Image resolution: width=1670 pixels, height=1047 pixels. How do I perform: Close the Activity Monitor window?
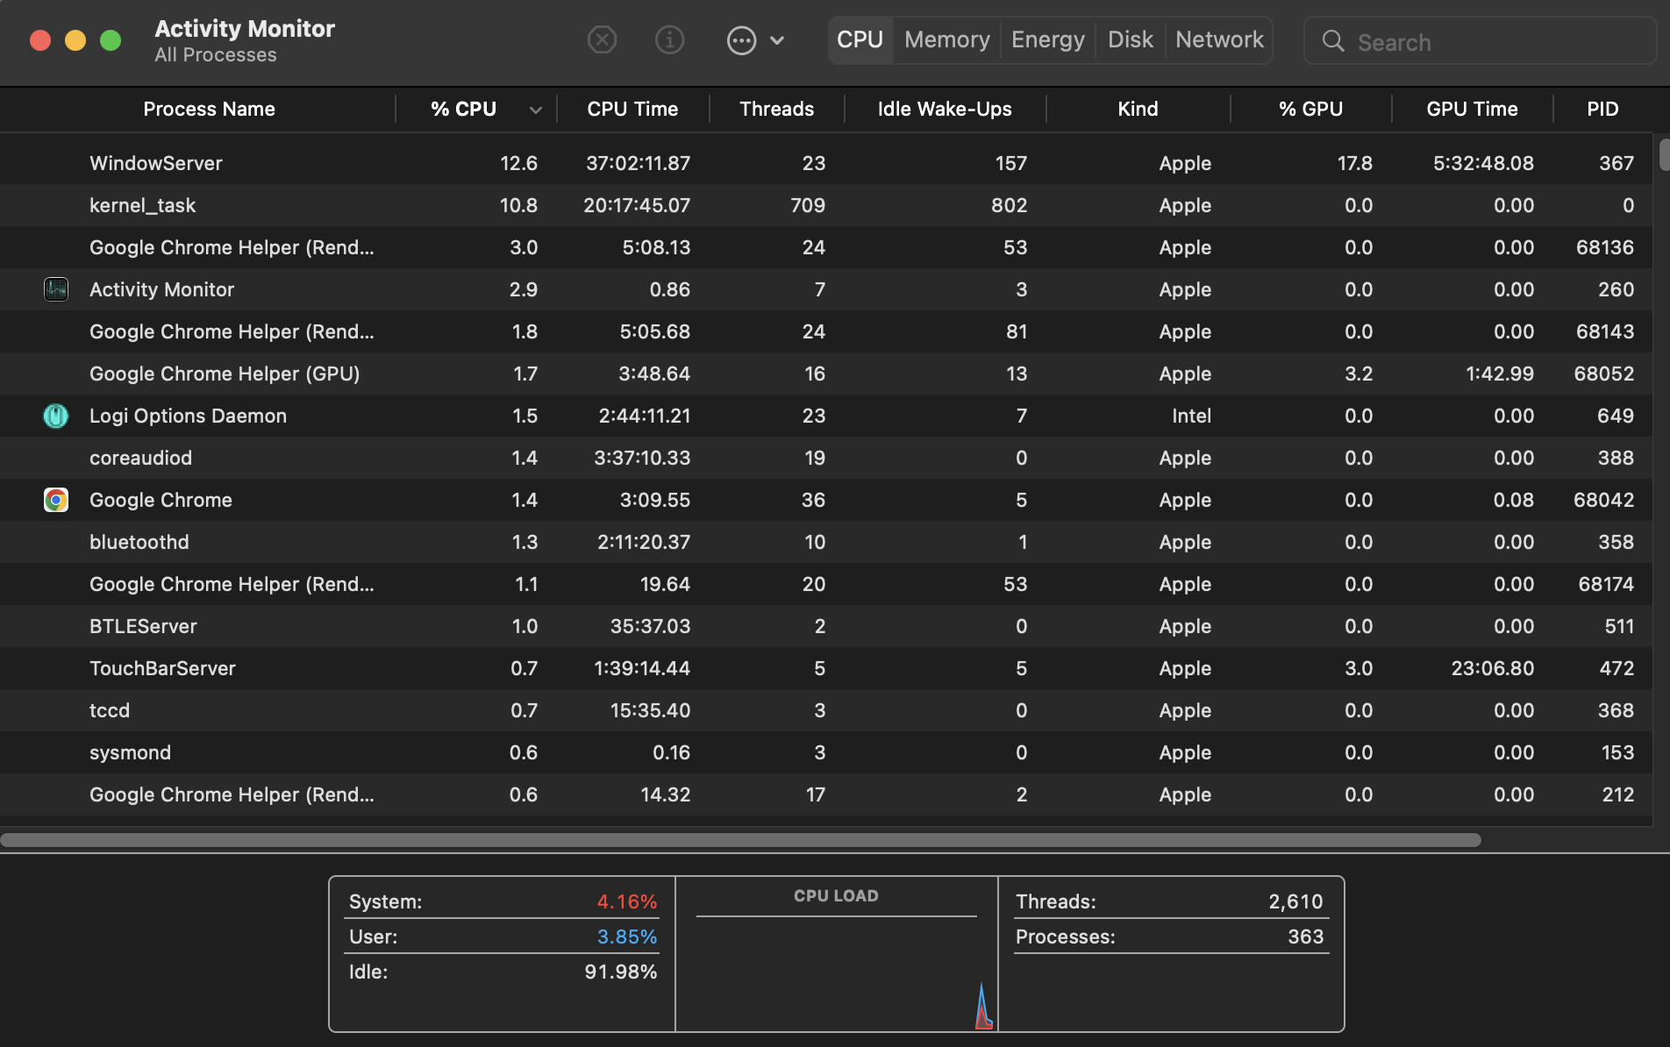point(40,40)
